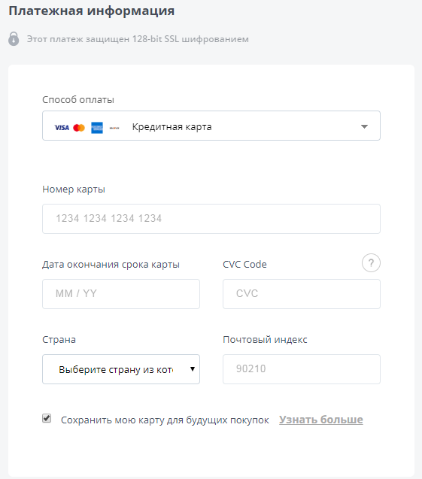The height and width of the screenshot is (479, 422).
Task: Uncheck the save card checkbox
Action: point(47,418)
